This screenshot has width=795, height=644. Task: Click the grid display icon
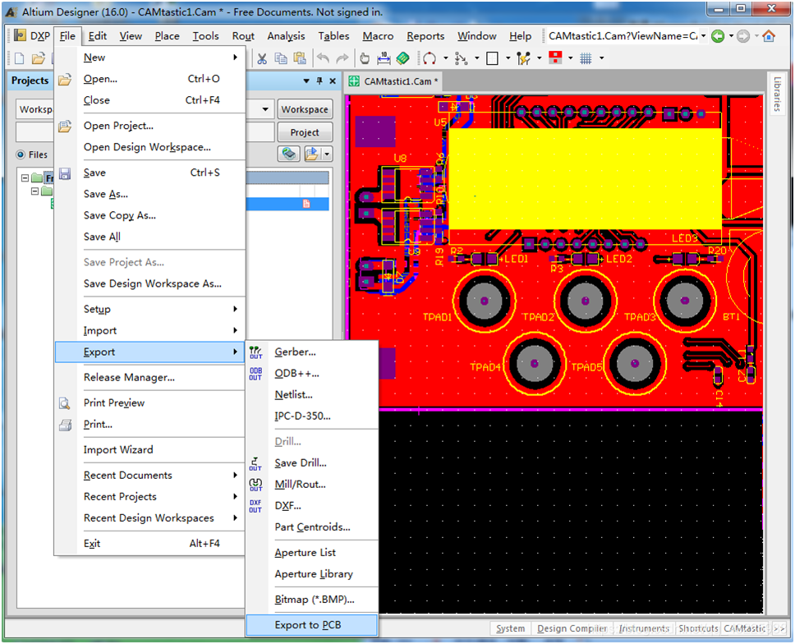(x=586, y=58)
